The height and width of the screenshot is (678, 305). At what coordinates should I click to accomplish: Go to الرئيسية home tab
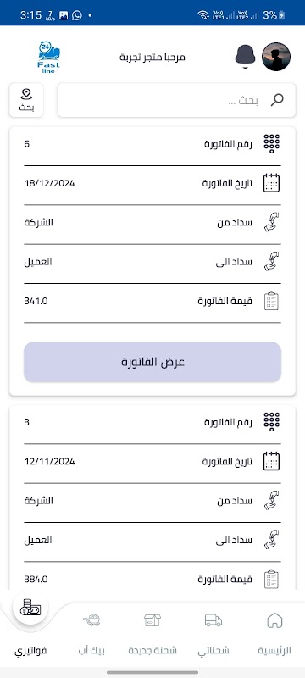click(x=274, y=634)
